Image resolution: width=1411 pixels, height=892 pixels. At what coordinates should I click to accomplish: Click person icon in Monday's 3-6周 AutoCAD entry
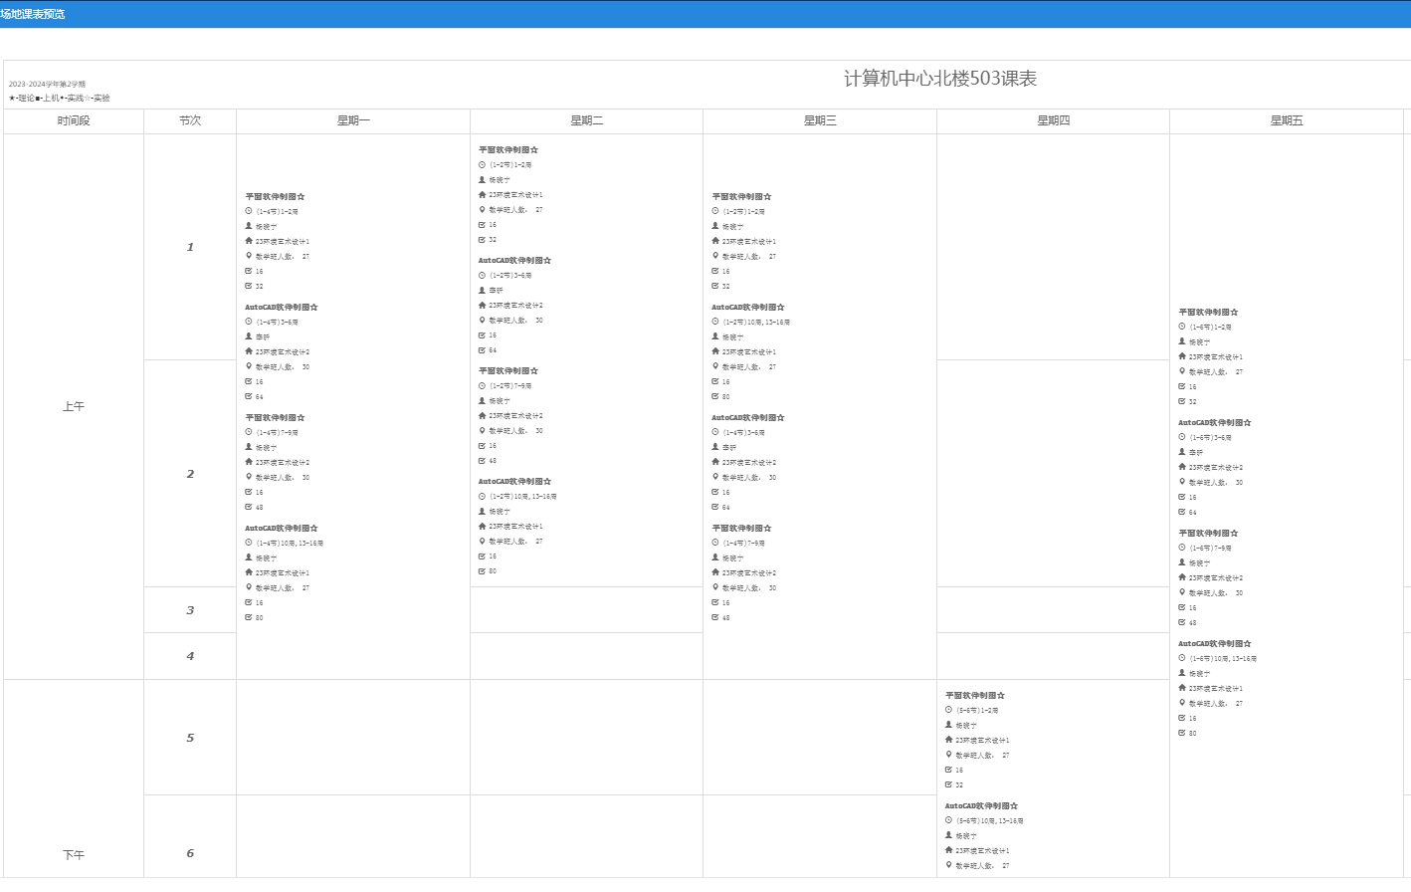pos(249,336)
